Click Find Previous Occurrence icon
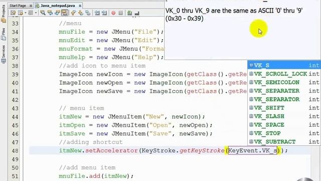 50,13
